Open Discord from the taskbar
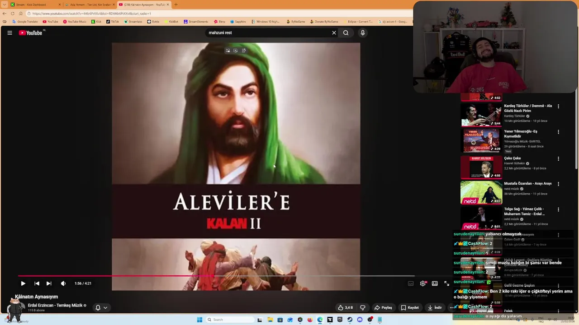This screenshot has height=325, width=579. (360, 320)
